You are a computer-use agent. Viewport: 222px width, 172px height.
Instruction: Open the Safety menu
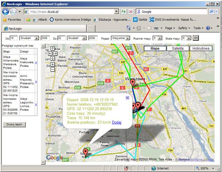click(x=184, y=28)
